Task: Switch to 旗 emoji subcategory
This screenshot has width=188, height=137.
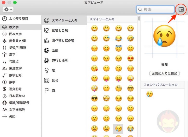Action: (64, 91)
